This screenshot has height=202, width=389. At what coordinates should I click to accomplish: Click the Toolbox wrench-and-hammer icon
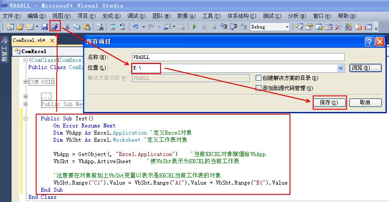click(339, 26)
